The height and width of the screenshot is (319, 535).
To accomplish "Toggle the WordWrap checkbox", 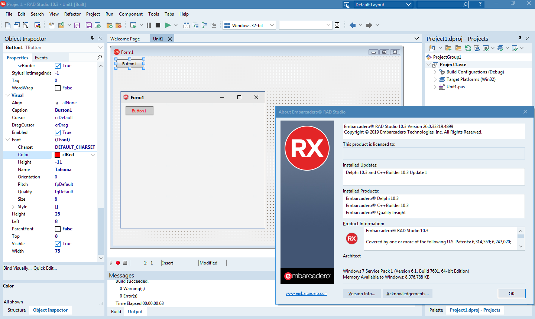I will tap(58, 88).
